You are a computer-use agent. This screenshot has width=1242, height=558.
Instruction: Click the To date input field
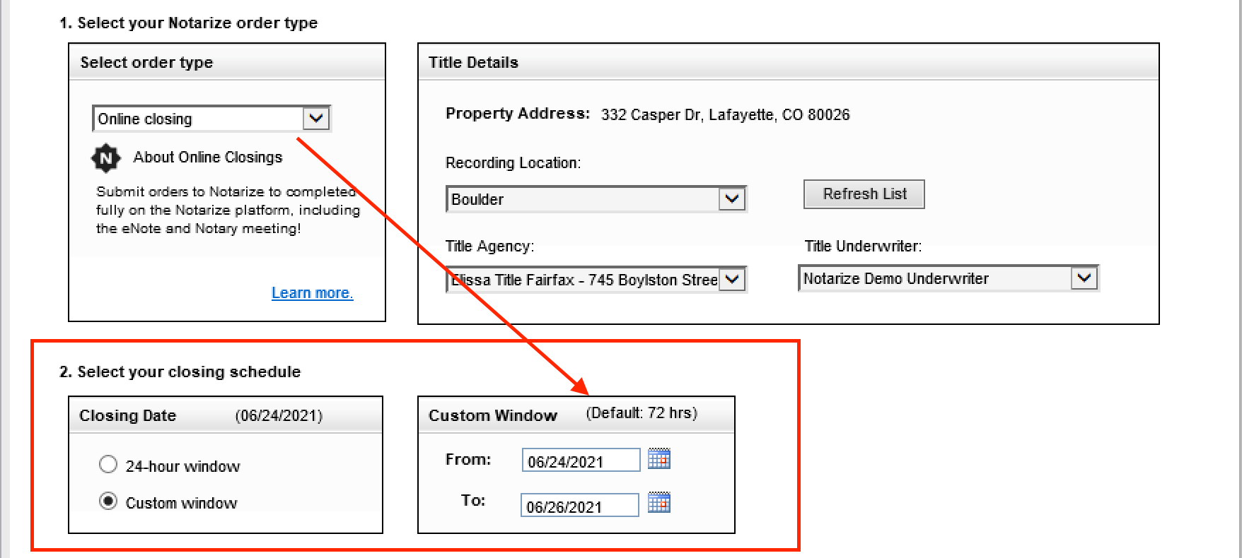[x=580, y=505]
